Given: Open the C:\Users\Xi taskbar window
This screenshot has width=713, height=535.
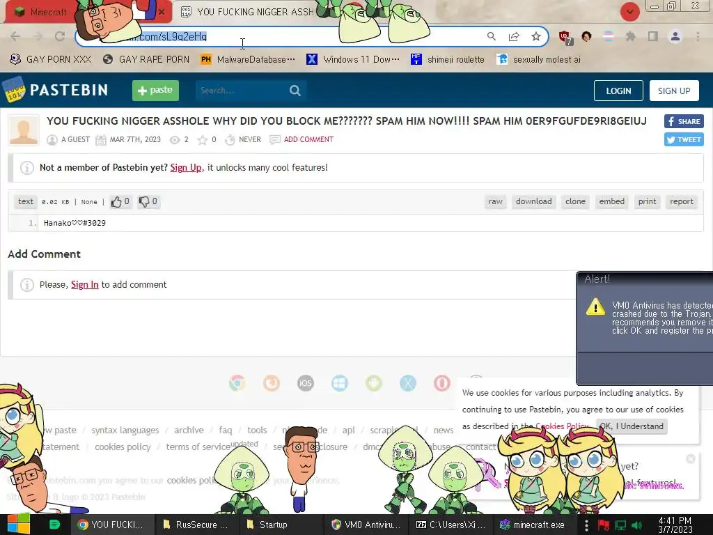Looking at the screenshot, I should [450, 525].
